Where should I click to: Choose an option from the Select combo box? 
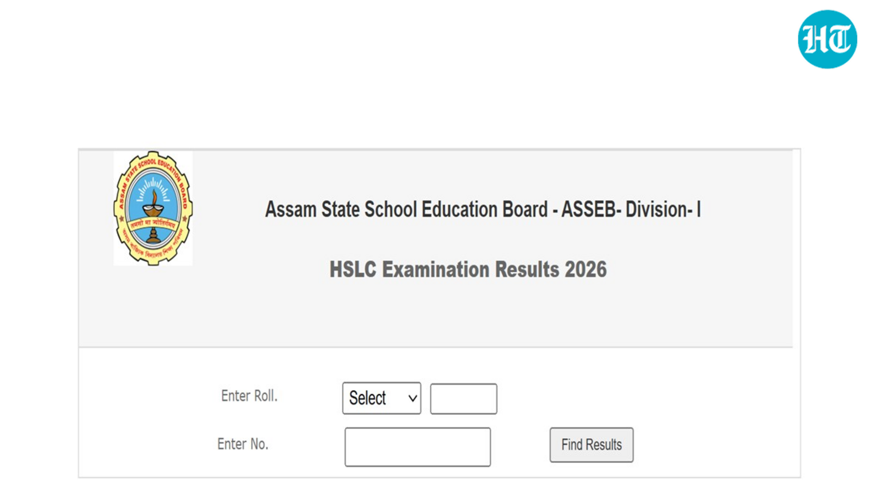point(381,398)
